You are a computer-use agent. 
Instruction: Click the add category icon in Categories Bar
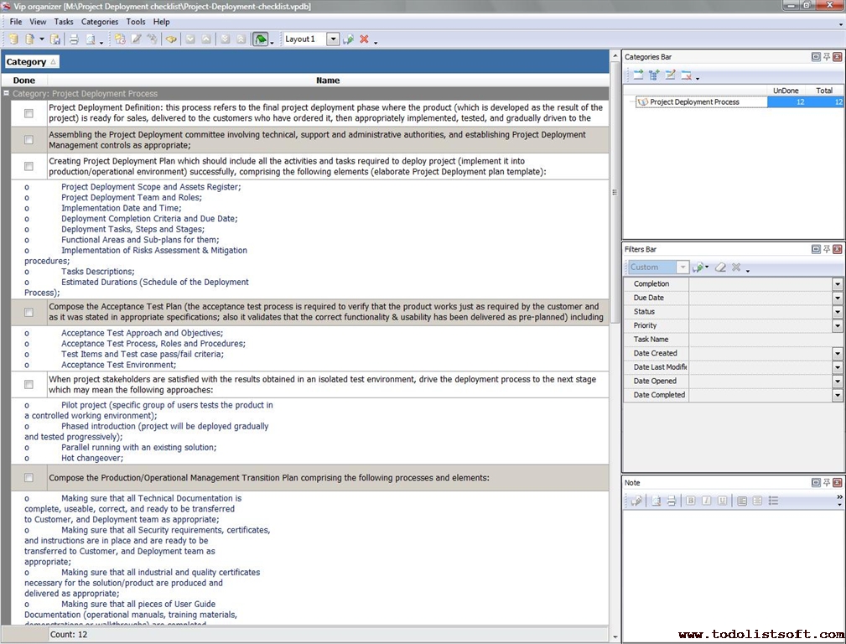tap(638, 75)
